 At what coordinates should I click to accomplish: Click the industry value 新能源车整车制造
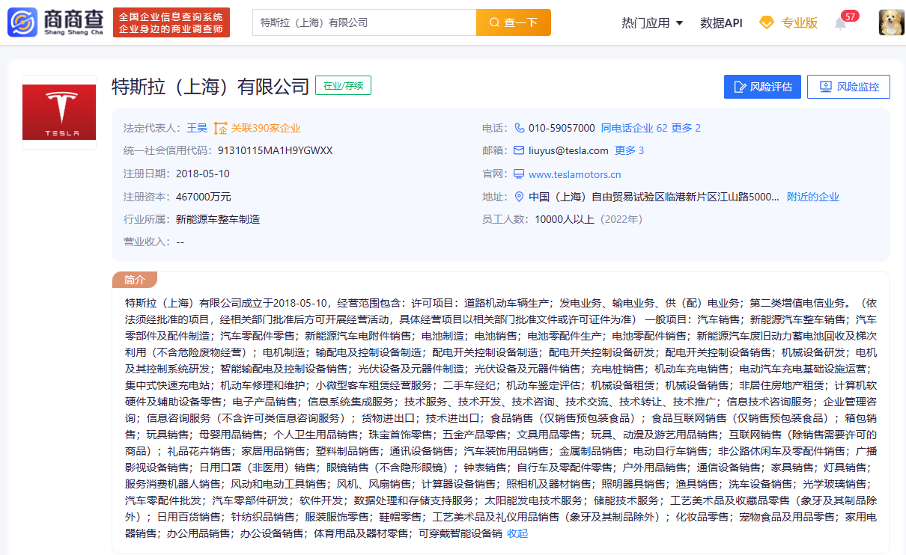(x=218, y=219)
